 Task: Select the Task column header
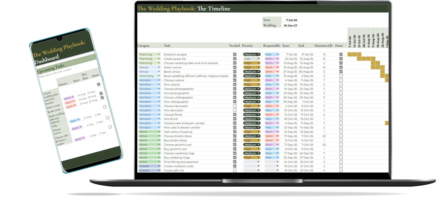point(167,46)
